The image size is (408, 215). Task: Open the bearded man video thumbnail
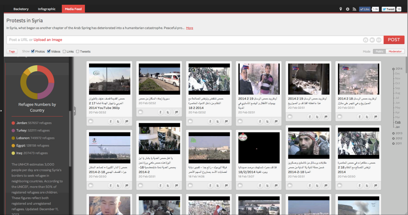click(309, 143)
